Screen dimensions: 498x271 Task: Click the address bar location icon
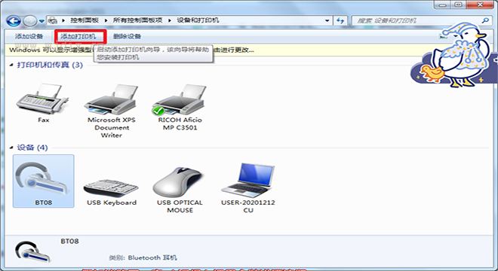pyautogui.click(x=53, y=20)
